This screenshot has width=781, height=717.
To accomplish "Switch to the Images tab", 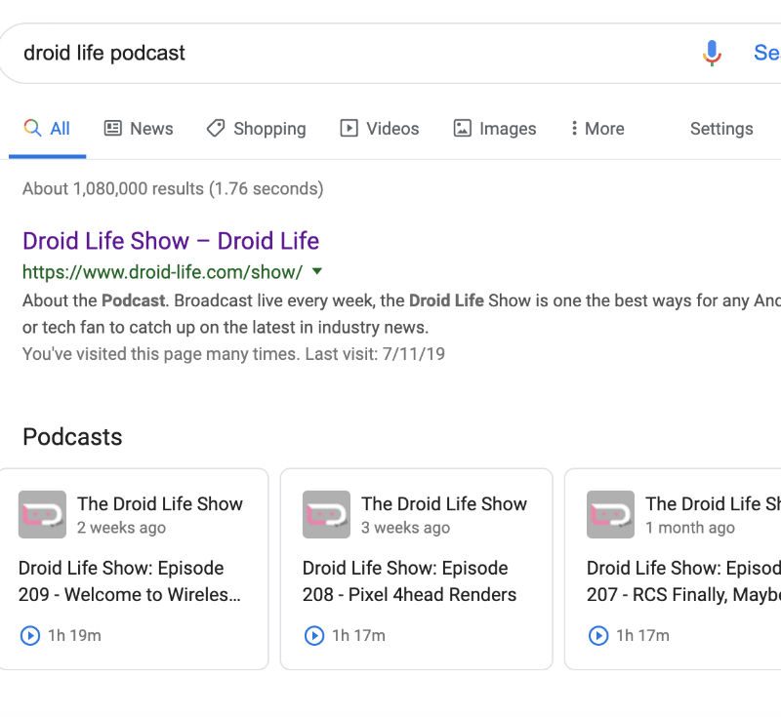I will pos(495,129).
